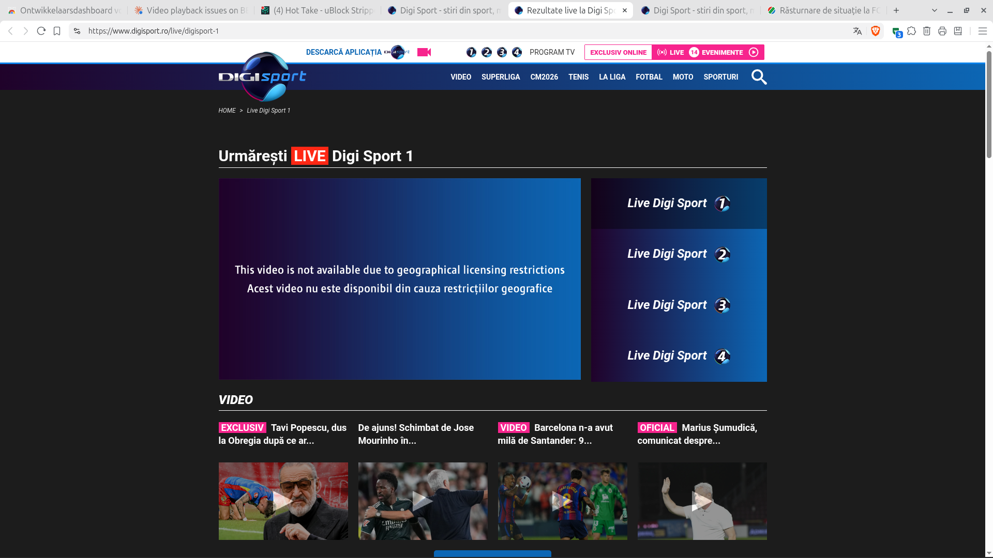Click the scrollbar up arrow

point(989,47)
